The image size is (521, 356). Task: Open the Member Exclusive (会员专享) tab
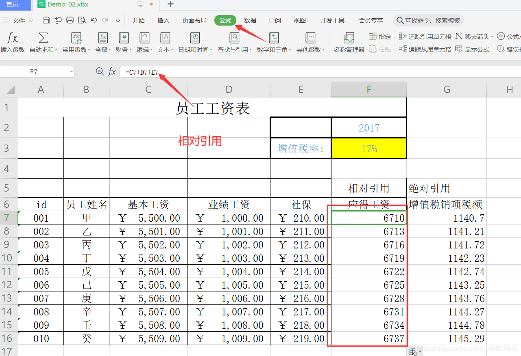point(371,20)
